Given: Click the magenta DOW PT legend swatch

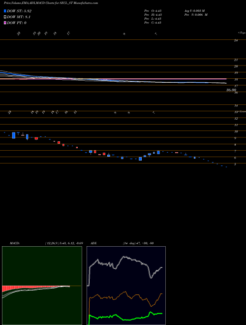Looking at the screenshot, I should 5,23.
